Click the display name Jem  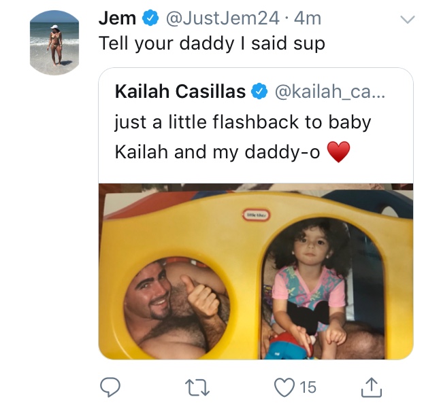pyautogui.click(x=117, y=18)
